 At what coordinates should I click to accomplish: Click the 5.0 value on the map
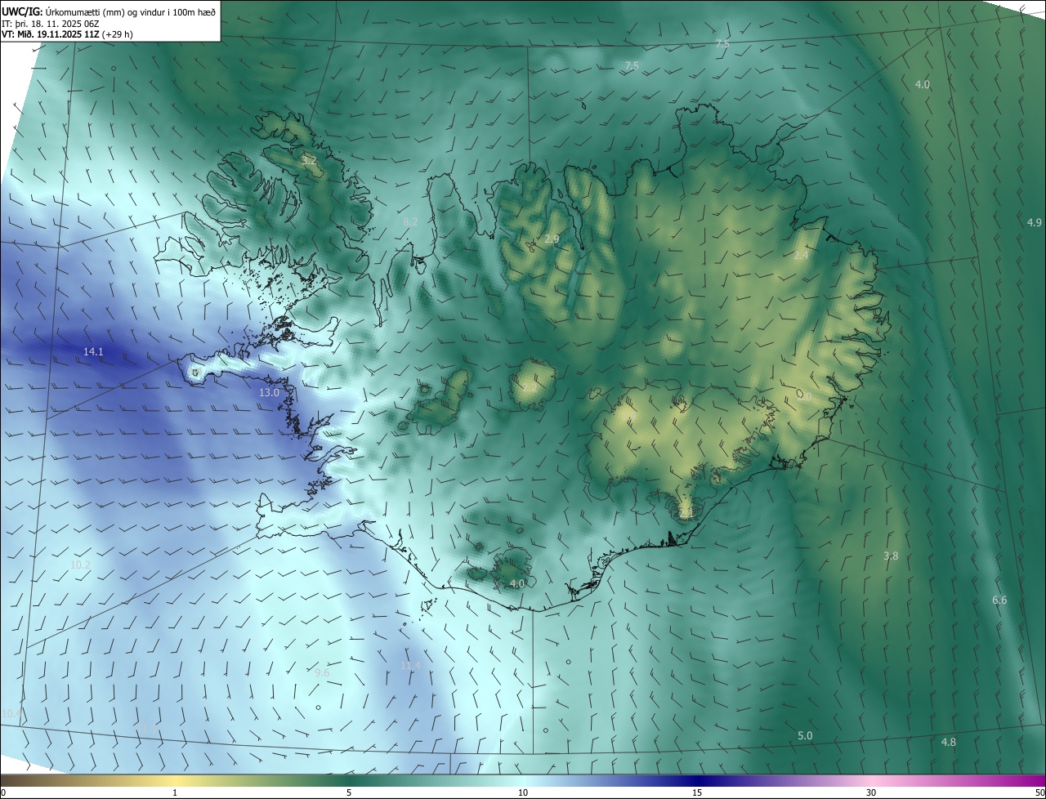[805, 735]
